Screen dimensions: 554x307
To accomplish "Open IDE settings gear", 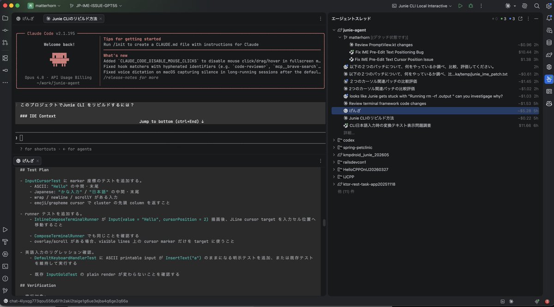I will point(548,6).
